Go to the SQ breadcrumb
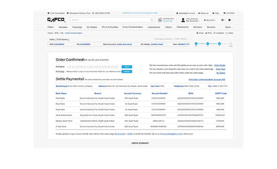277x169 pixels. pos(62,33)
